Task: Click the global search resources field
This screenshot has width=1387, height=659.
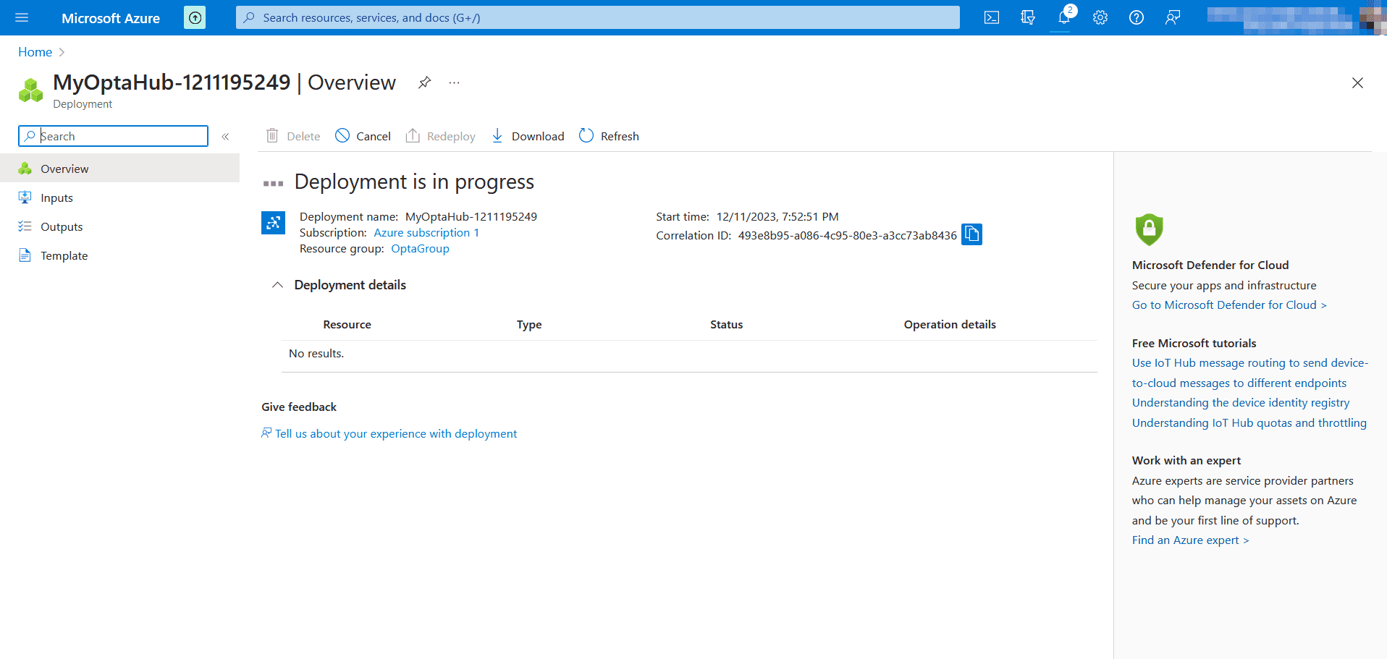Action: (598, 17)
